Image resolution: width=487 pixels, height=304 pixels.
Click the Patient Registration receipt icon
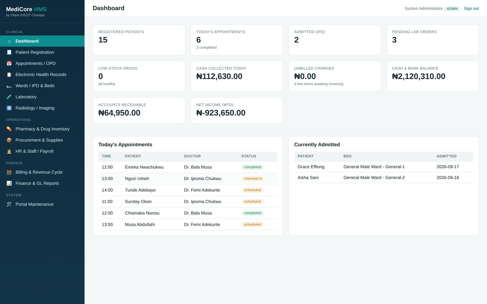[9, 52]
